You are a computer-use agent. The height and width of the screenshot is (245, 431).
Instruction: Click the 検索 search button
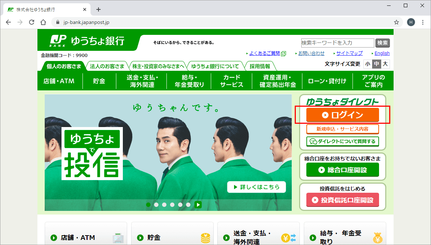pos(382,43)
